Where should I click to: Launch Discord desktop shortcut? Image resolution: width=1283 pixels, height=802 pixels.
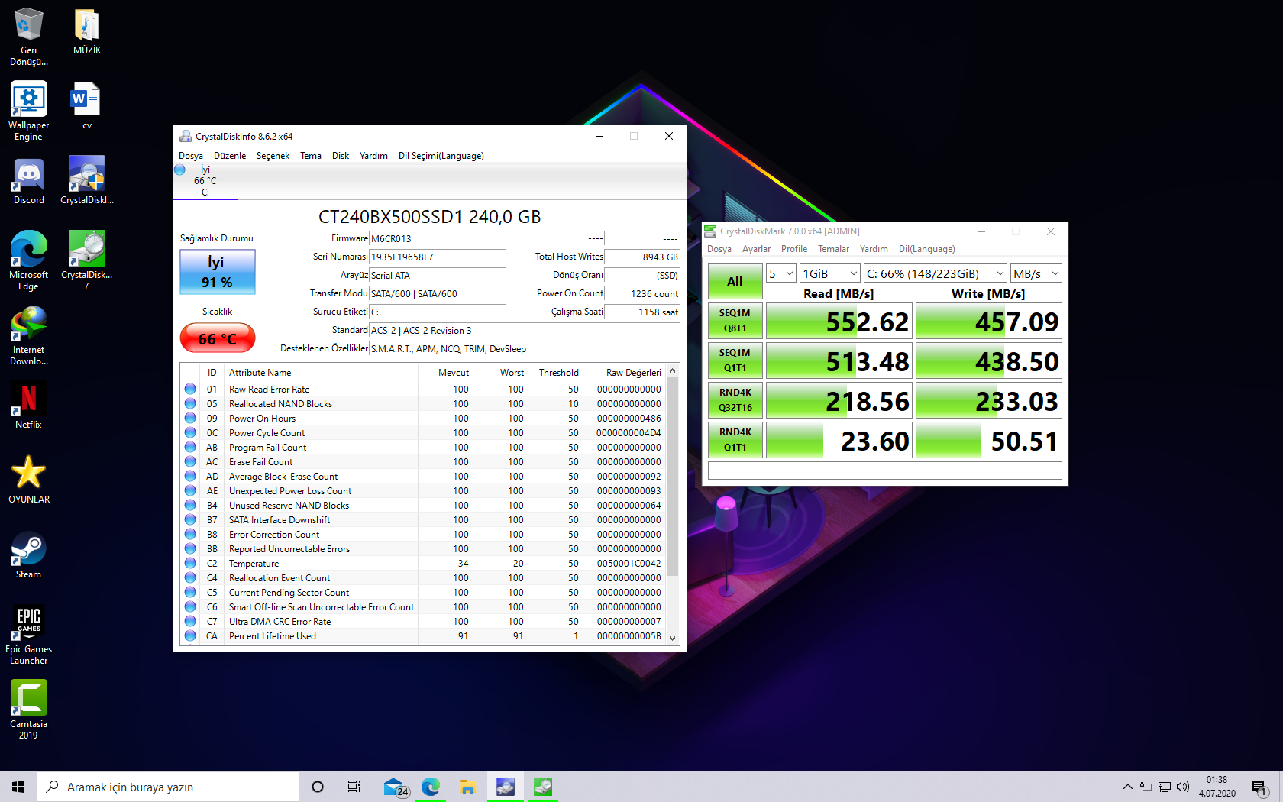tap(28, 182)
